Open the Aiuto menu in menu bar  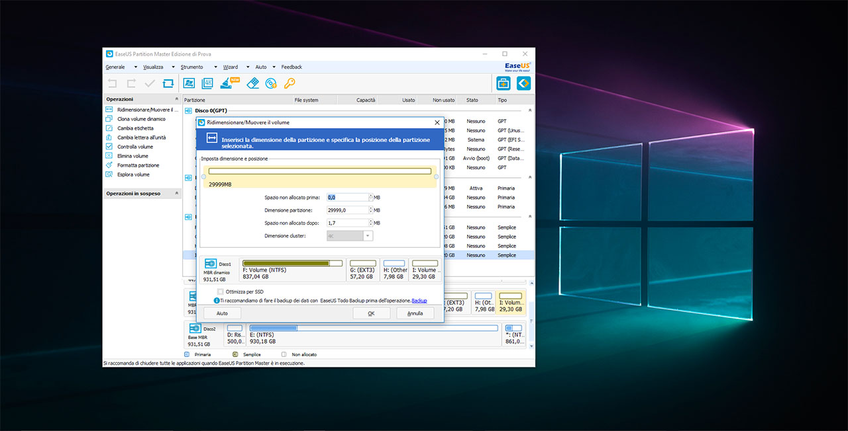coord(261,67)
